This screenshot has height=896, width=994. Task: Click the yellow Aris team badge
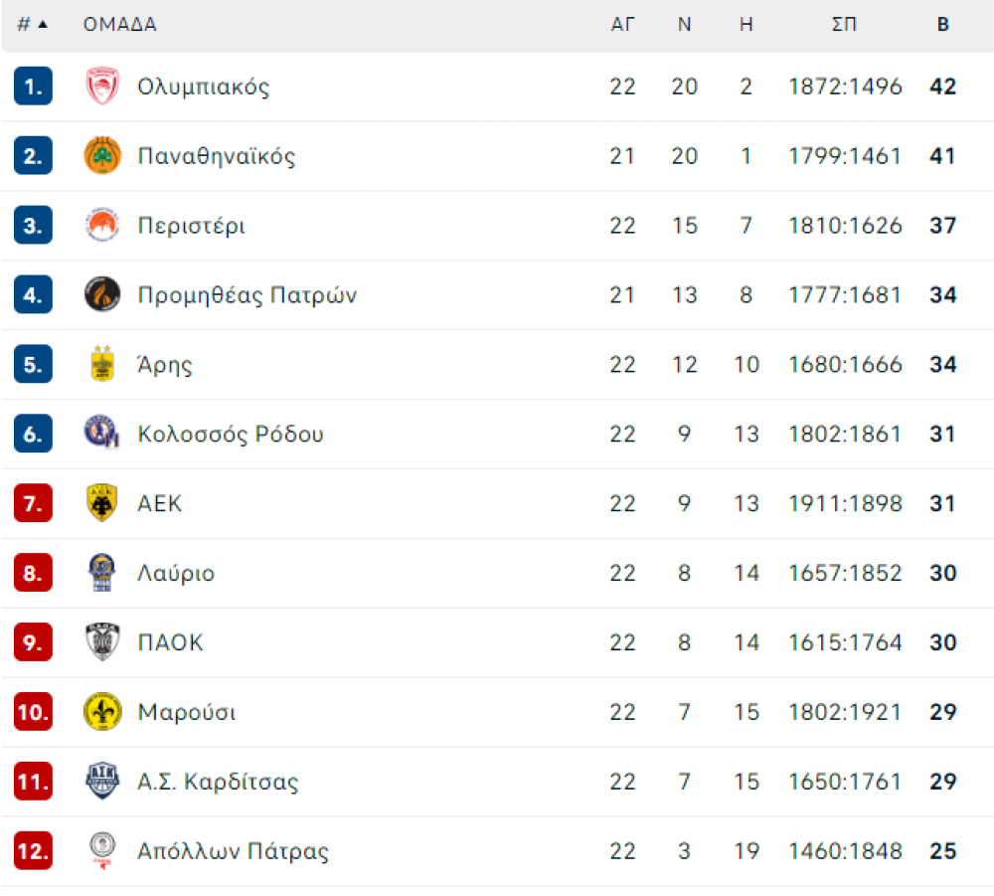(x=102, y=363)
